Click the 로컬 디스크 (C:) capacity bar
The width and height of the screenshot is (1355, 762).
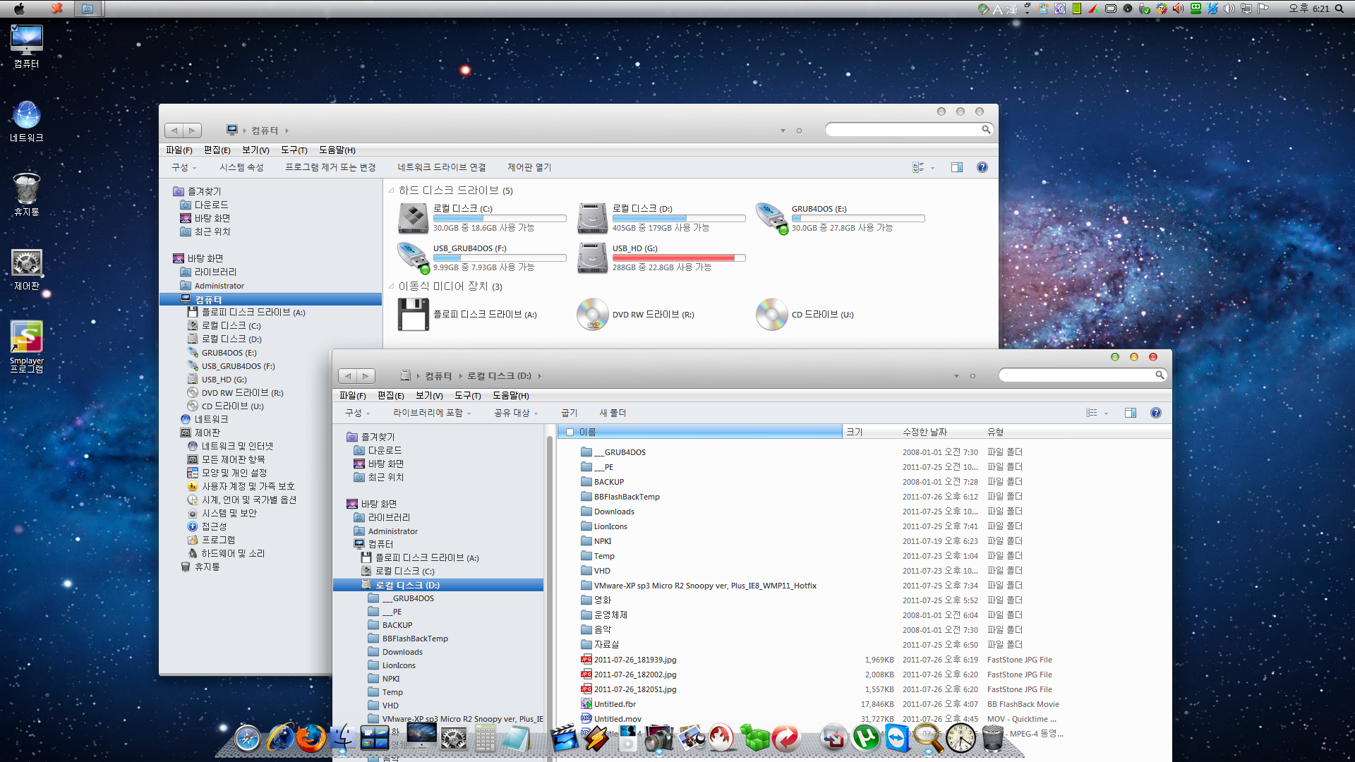pos(500,218)
